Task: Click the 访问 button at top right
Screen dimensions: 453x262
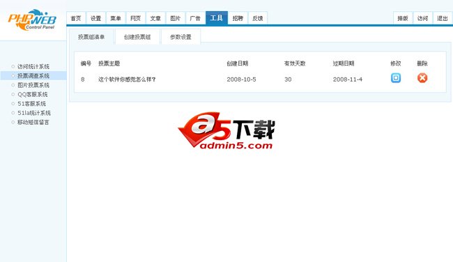Action: 422,19
